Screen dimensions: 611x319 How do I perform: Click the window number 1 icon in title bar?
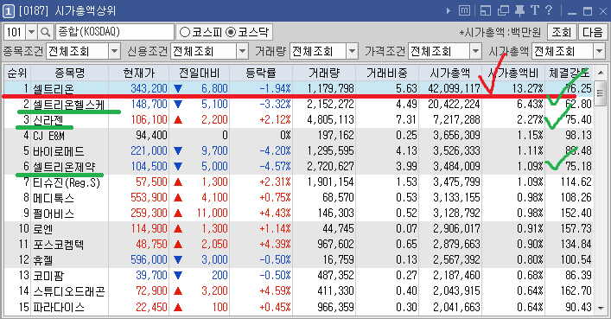9,10
